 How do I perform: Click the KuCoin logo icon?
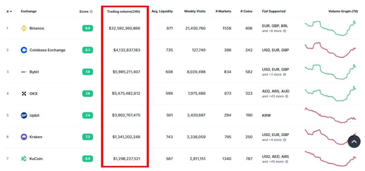coord(24,159)
